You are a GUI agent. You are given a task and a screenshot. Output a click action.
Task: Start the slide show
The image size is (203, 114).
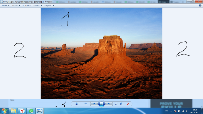[101, 104]
